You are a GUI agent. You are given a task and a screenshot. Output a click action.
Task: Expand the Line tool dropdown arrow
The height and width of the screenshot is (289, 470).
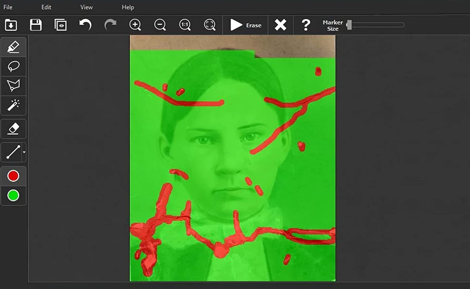24,152
